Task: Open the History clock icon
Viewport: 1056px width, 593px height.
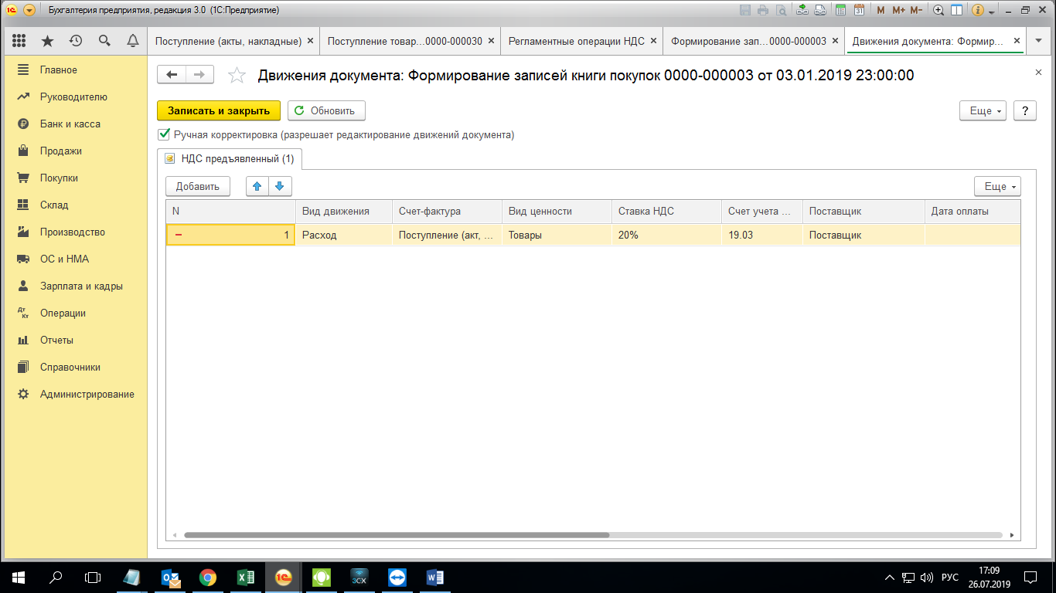Action: tap(76, 41)
